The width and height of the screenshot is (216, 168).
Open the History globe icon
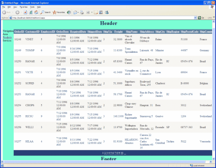click(x=69, y=13)
